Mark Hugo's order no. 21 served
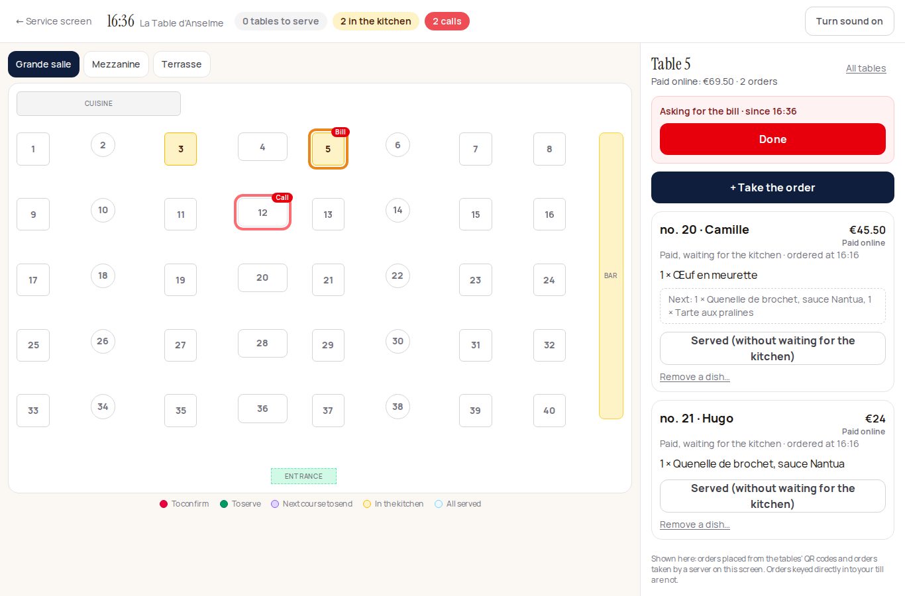This screenshot has width=905, height=596. click(x=772, y=496)
